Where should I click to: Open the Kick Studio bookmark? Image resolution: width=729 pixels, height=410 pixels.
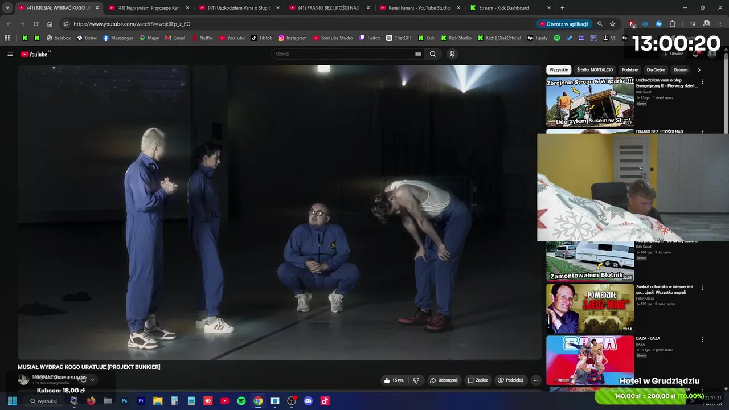coord(456,38)
